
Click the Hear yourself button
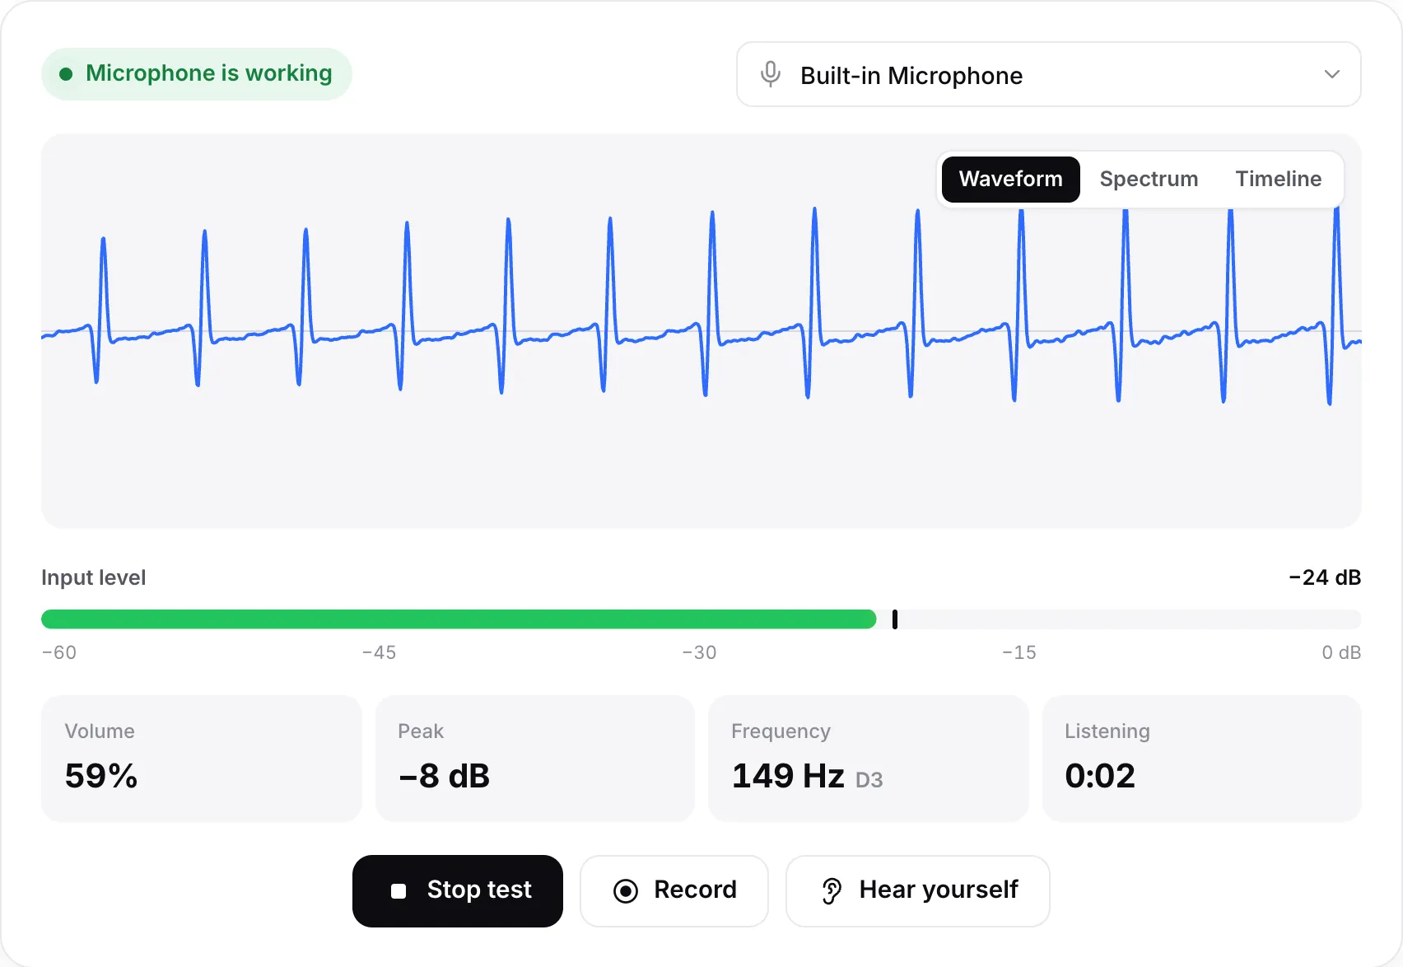click(918, 890)
